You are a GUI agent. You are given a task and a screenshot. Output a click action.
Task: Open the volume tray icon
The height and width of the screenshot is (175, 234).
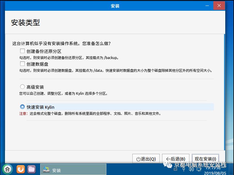(x=191, y=169)
